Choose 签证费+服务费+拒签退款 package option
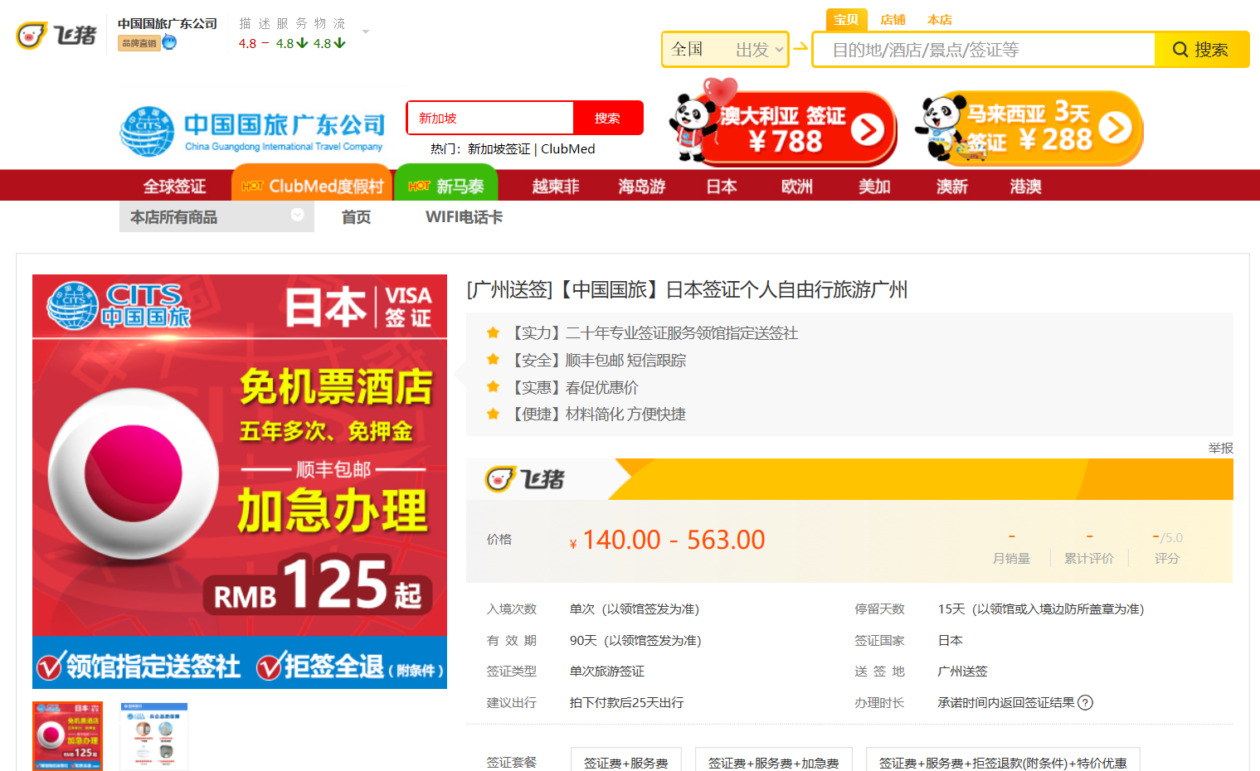 1002,762
